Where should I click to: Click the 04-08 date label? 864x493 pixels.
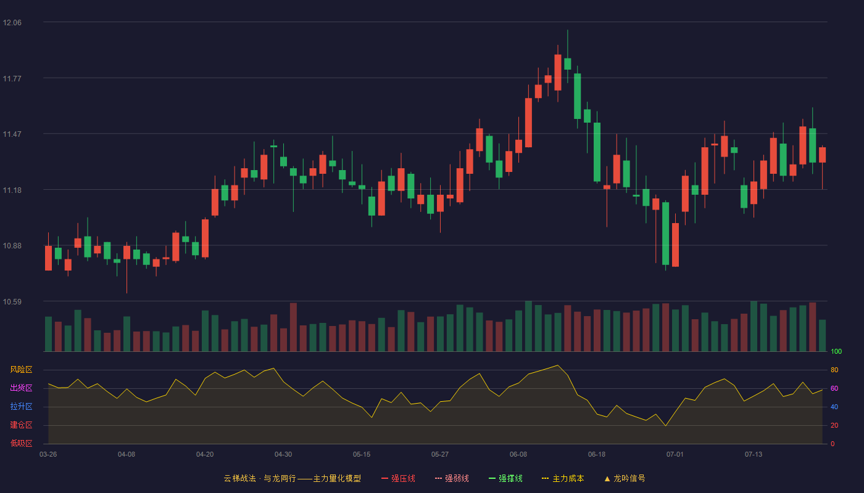[127, 454]
